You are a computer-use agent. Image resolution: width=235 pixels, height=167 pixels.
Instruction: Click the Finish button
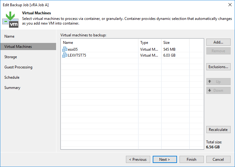[191, 160]
